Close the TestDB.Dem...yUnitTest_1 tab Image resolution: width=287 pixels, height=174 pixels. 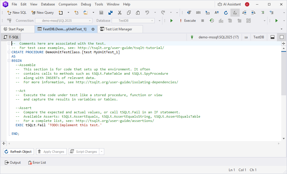(93, 29)
